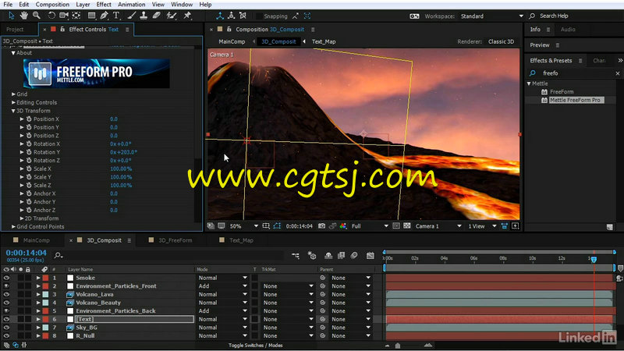Select the Zoom magnifier tool
624x351 pixels.
click(37, 16)
